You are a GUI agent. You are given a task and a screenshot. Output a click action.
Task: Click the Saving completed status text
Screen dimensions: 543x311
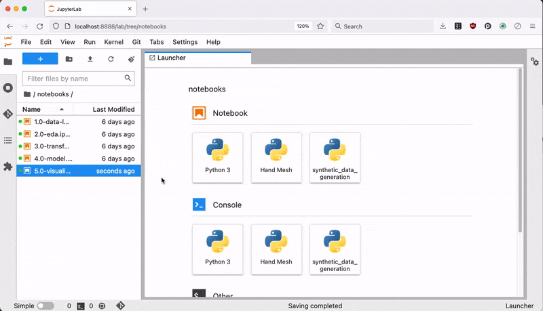(315, 306)
